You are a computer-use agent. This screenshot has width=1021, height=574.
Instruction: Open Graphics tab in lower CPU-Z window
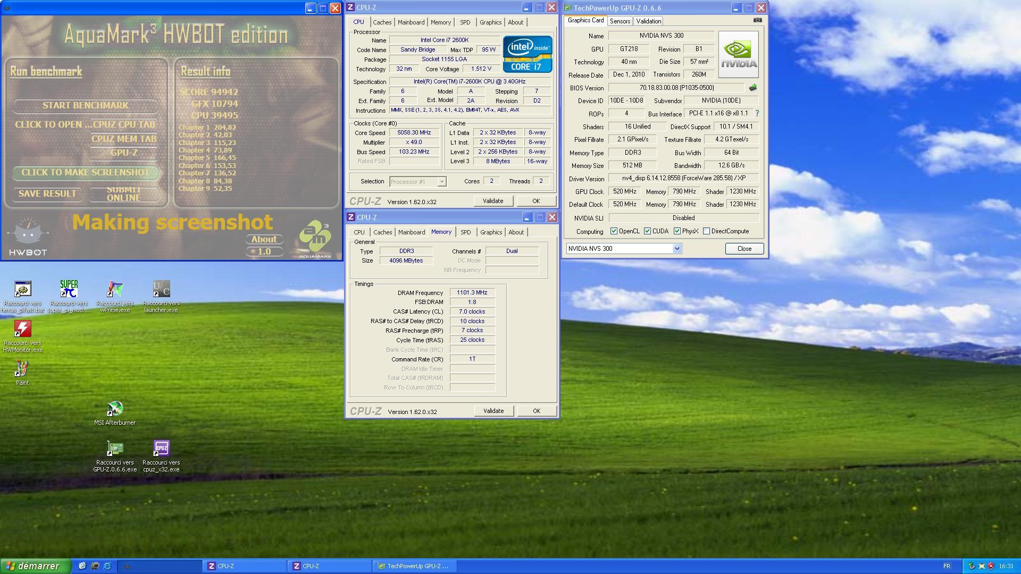491,232
